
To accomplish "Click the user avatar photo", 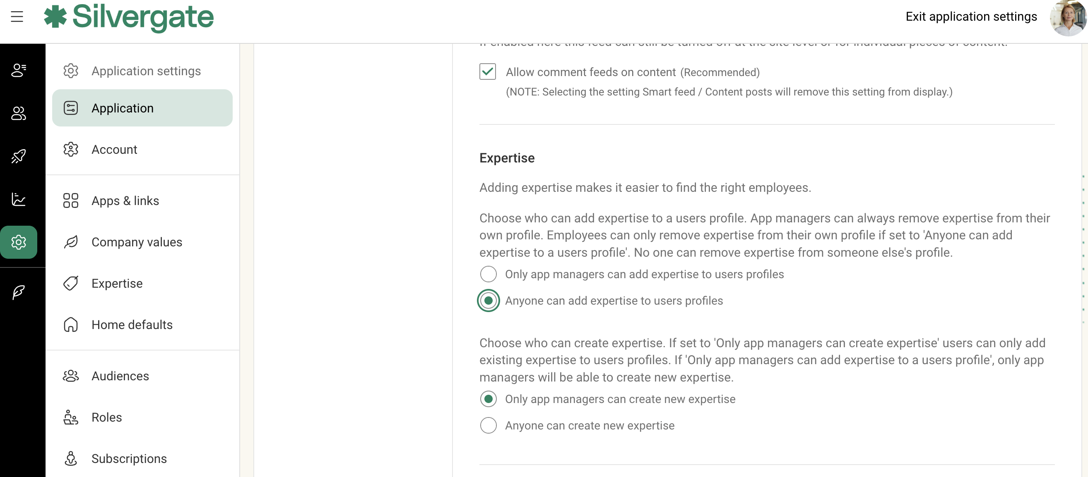I will coord(1068,18).
